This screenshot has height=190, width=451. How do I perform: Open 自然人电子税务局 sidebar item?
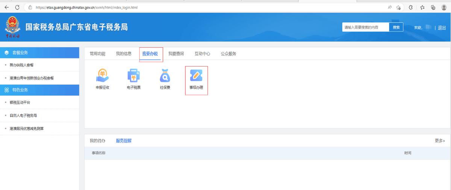tap(23, 116)
